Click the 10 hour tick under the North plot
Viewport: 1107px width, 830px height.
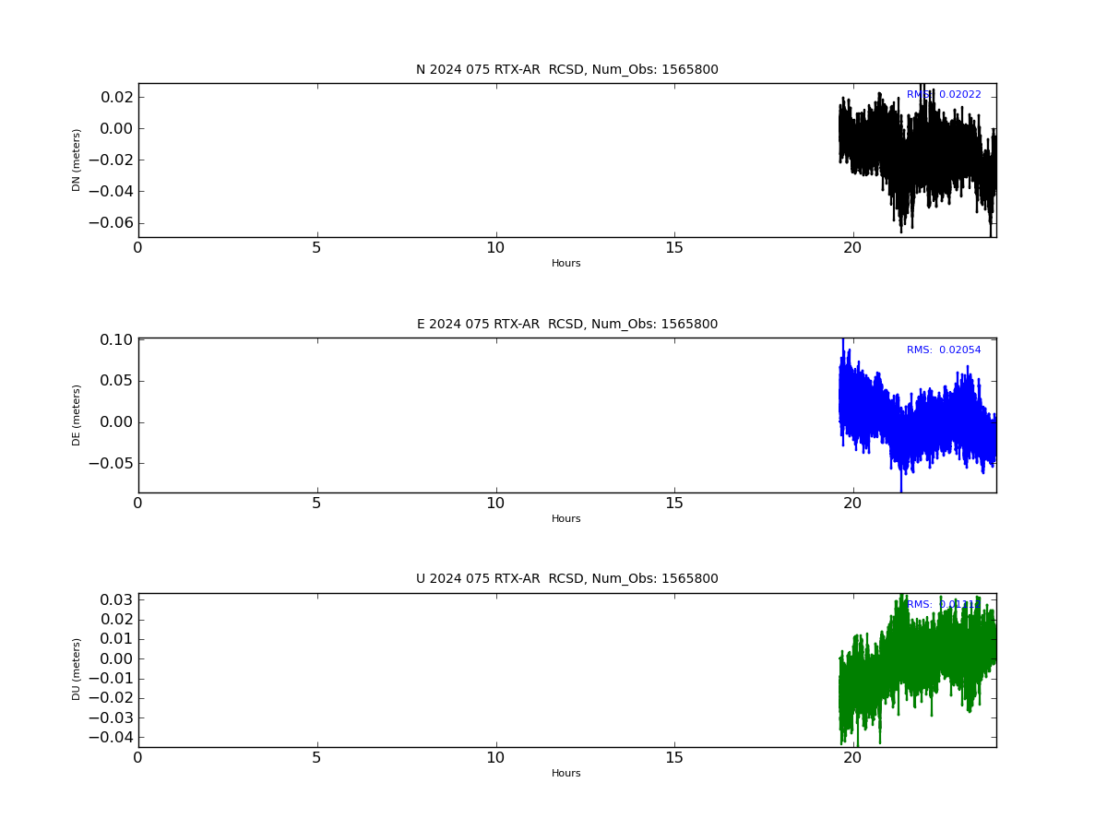[x=495, y=247]
